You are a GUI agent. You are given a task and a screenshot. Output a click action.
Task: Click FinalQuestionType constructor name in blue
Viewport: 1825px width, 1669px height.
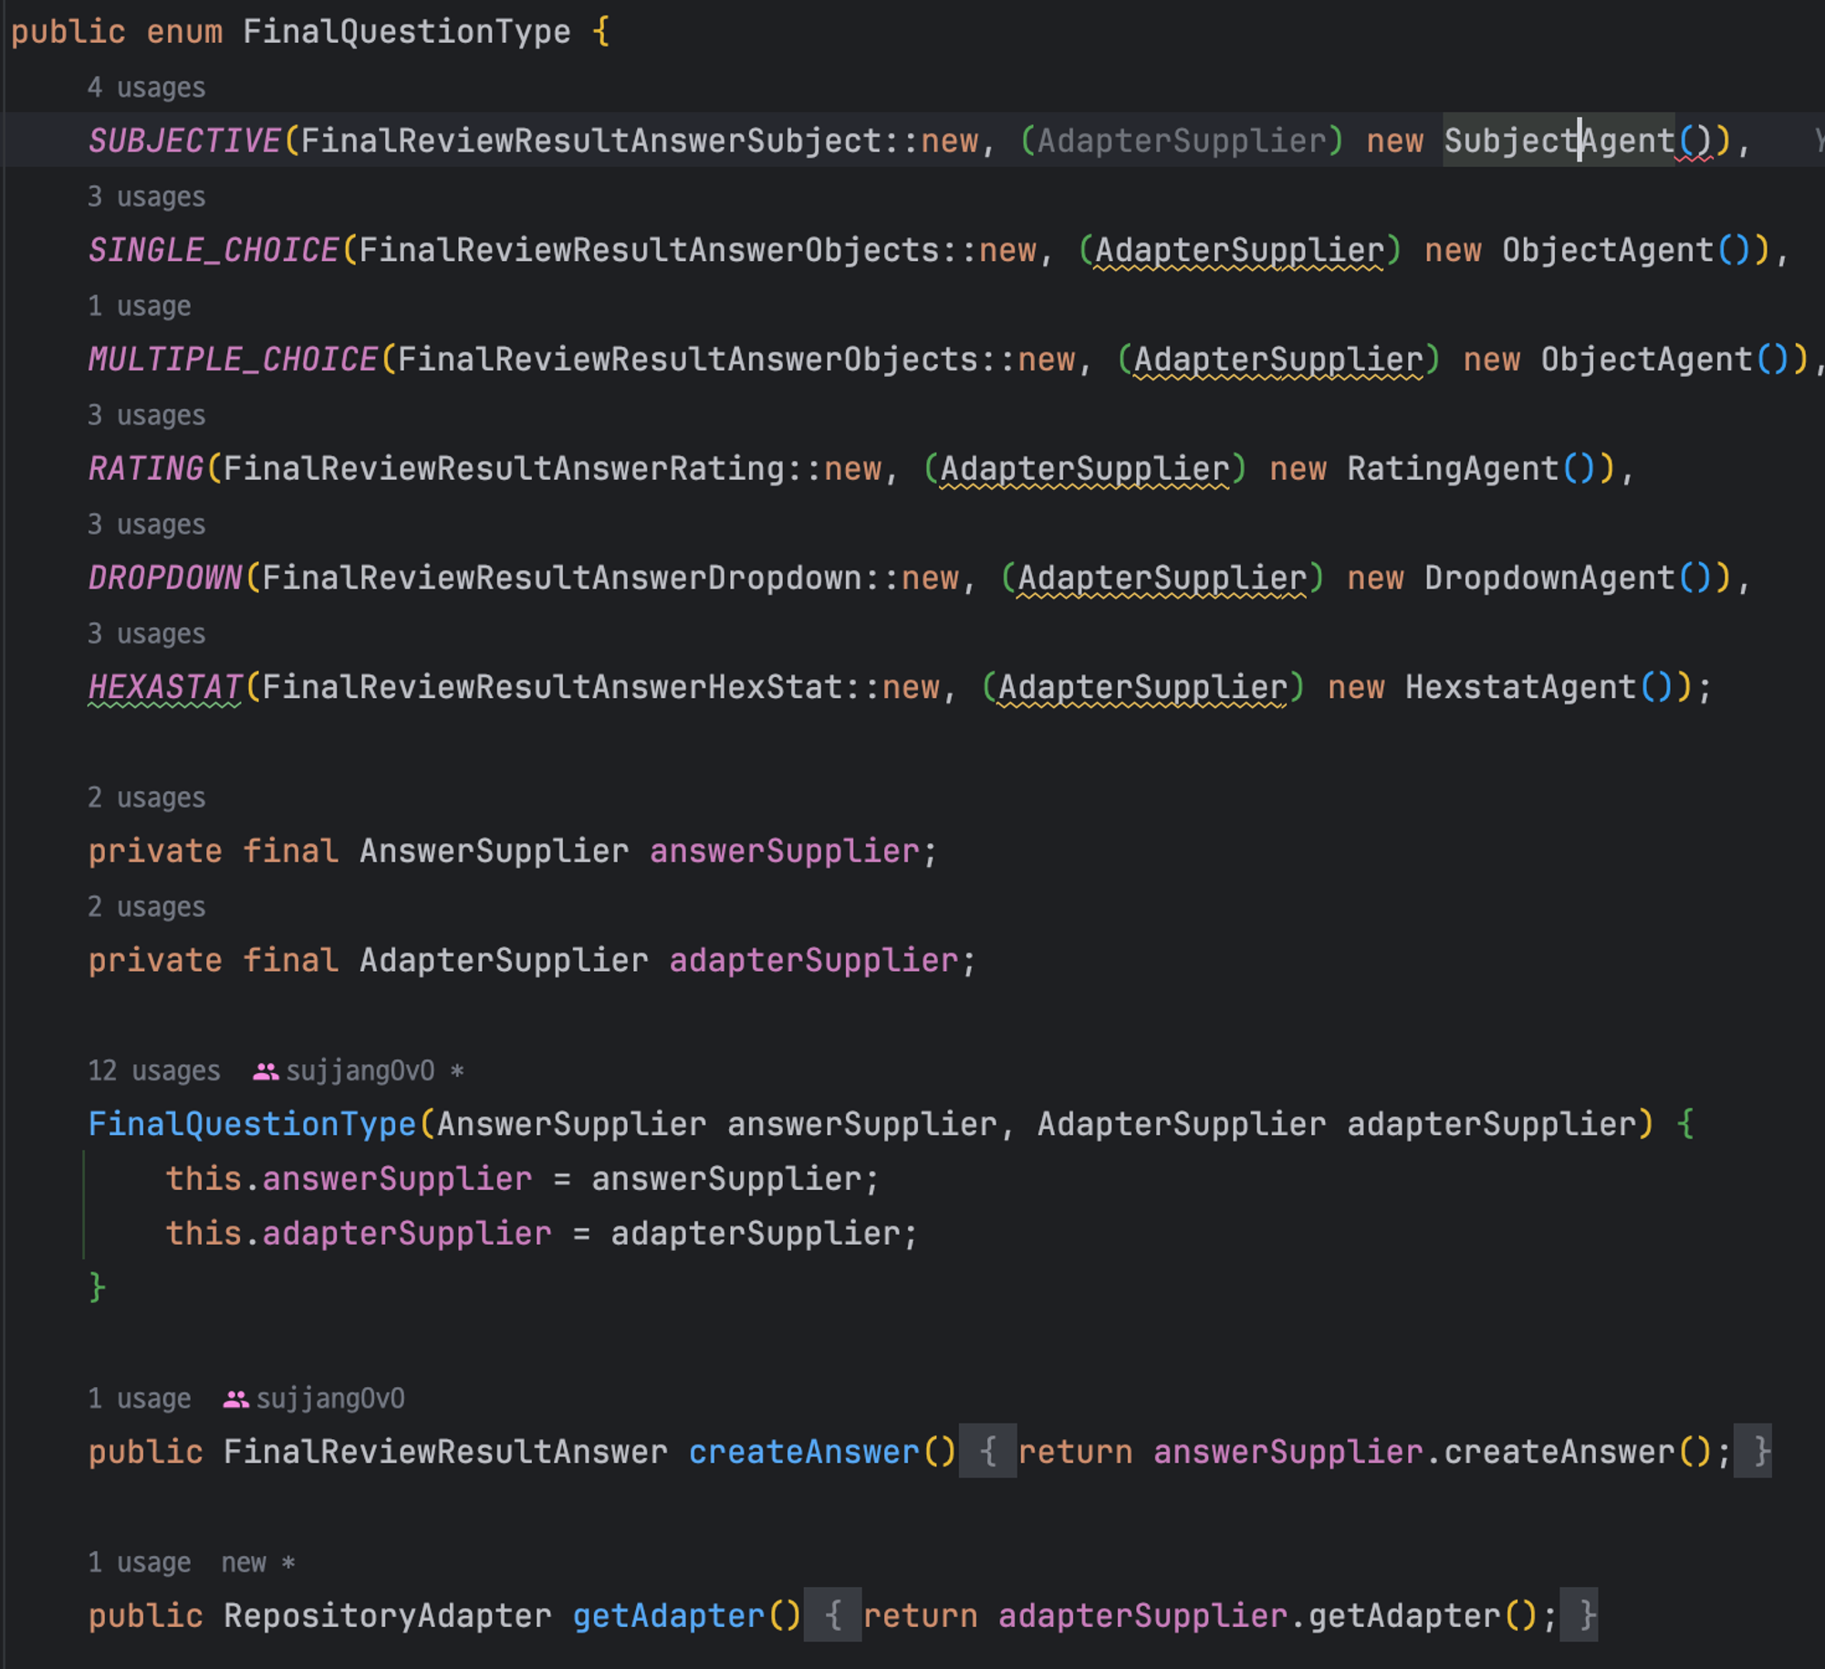pyautogui.click(x=252, y=1124)
